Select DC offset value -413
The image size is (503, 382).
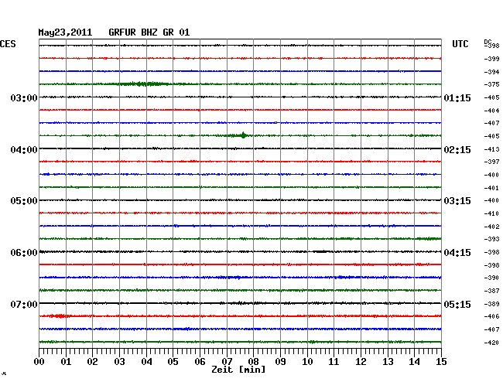(x=491, y=149)
